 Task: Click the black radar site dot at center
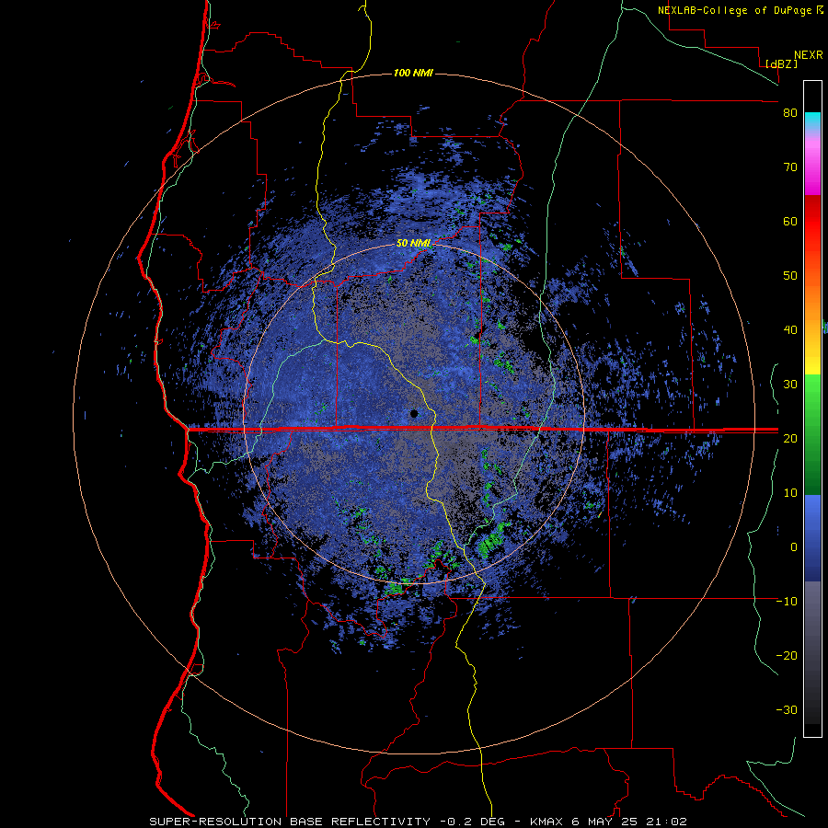click(414, 413)
